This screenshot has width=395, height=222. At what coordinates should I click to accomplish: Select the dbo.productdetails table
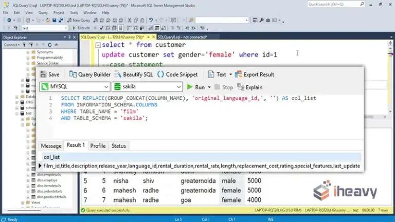51,197
